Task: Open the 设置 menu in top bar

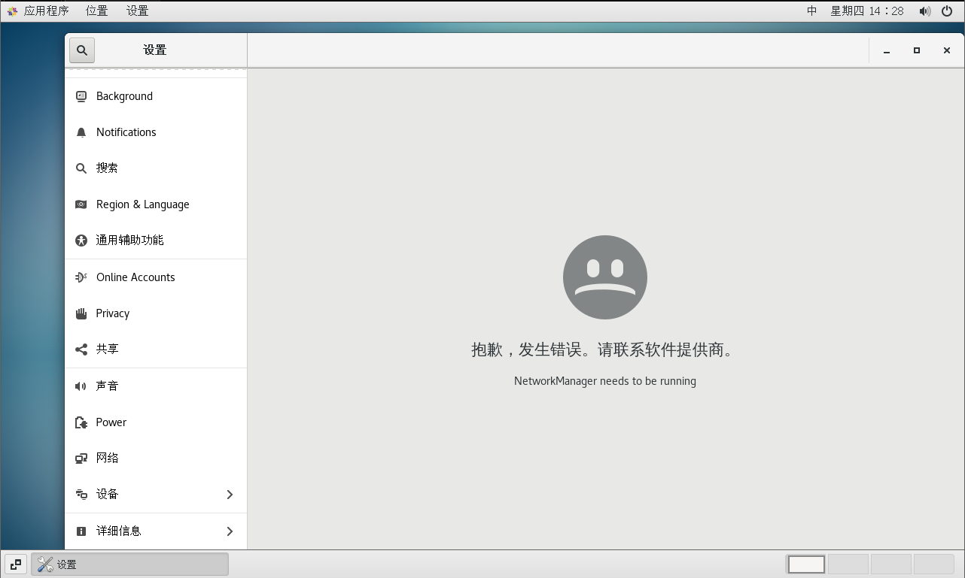Action: tap(138, 11)
